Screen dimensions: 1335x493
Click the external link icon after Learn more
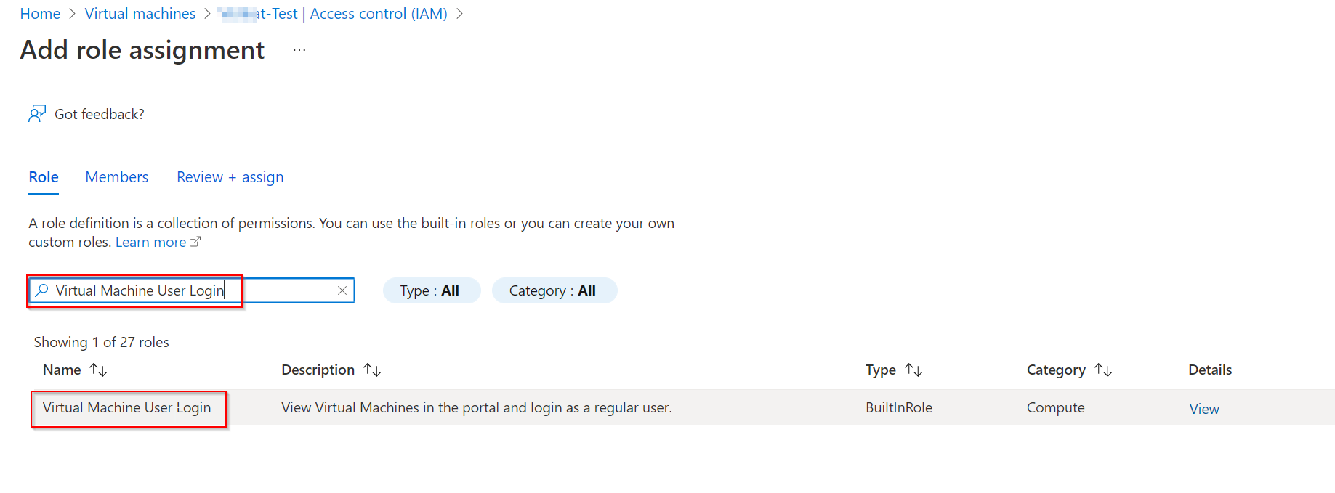click(195, 242)
